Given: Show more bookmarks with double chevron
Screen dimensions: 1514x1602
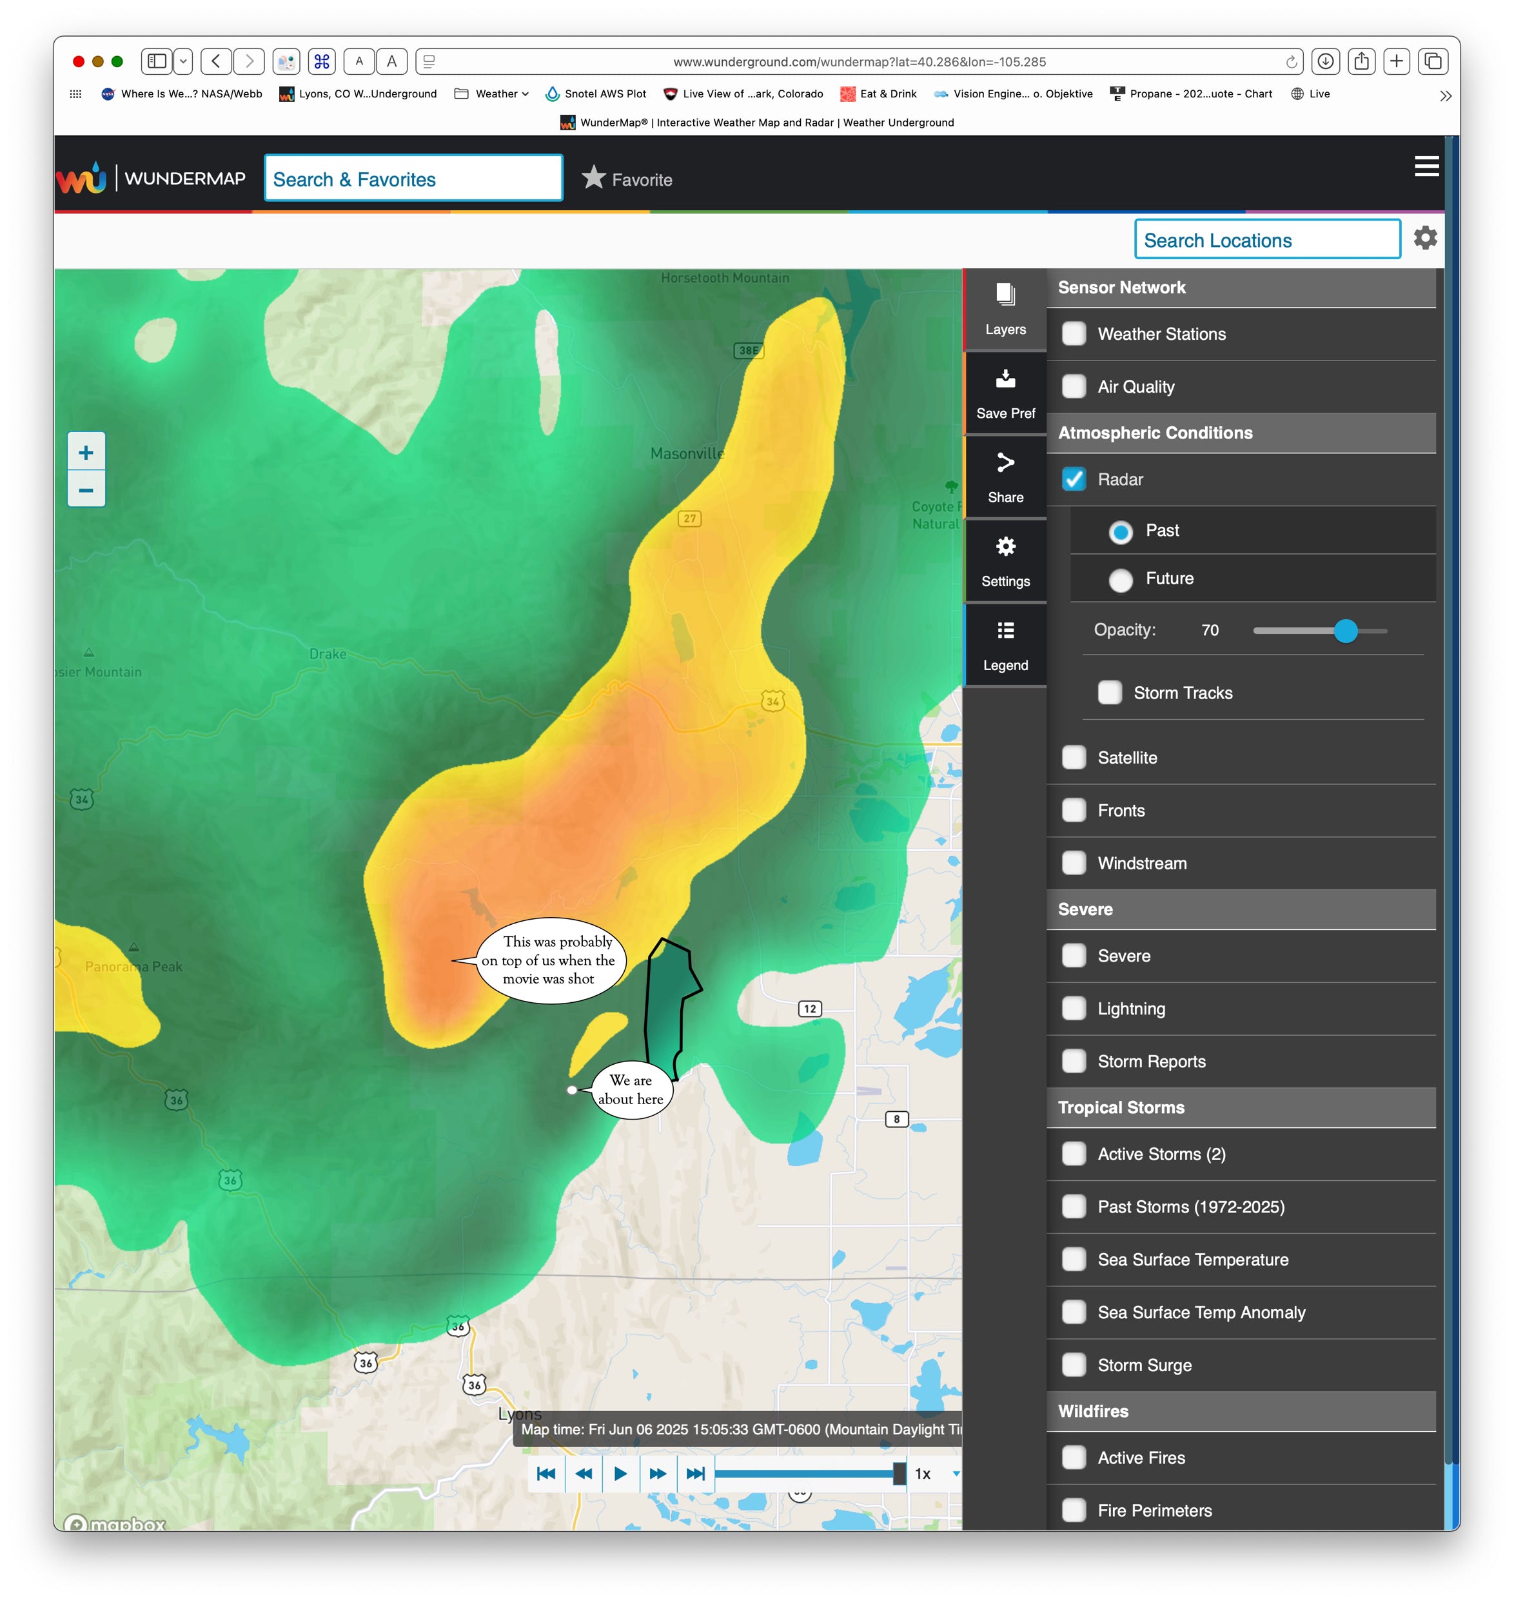Looking at the screenshot, I should pyautogui.click(x=1446, y=95).
